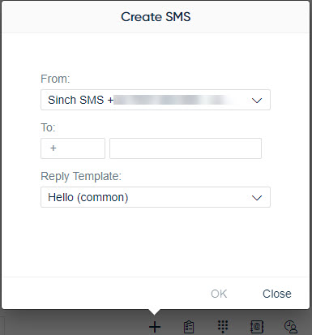Expand the From sender chevron arrow
The image size is (312, 335).
pos(257,101)
